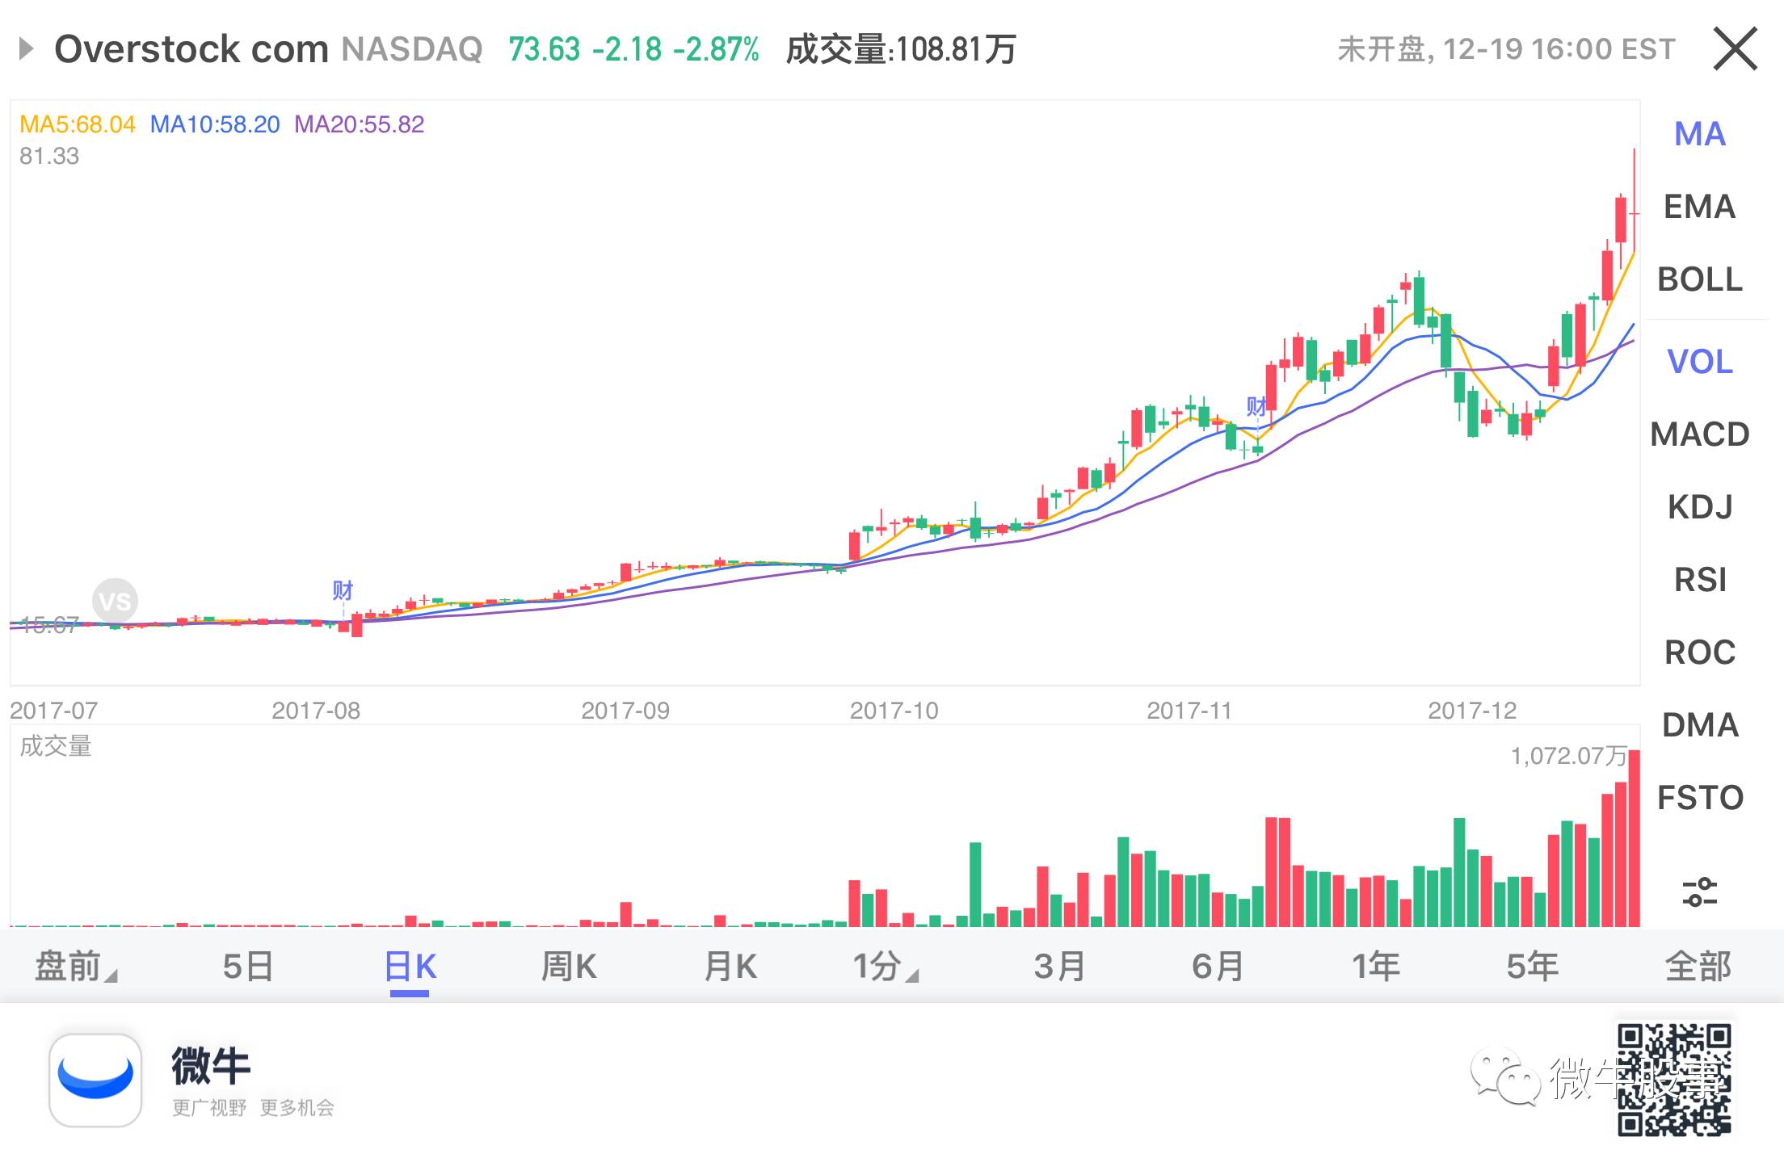Click the 73.63 price value
Screen dimensions: 1784x1158
point(545,49)
